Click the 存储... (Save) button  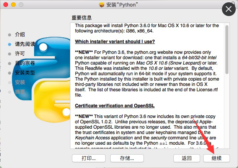coord(127,158)
